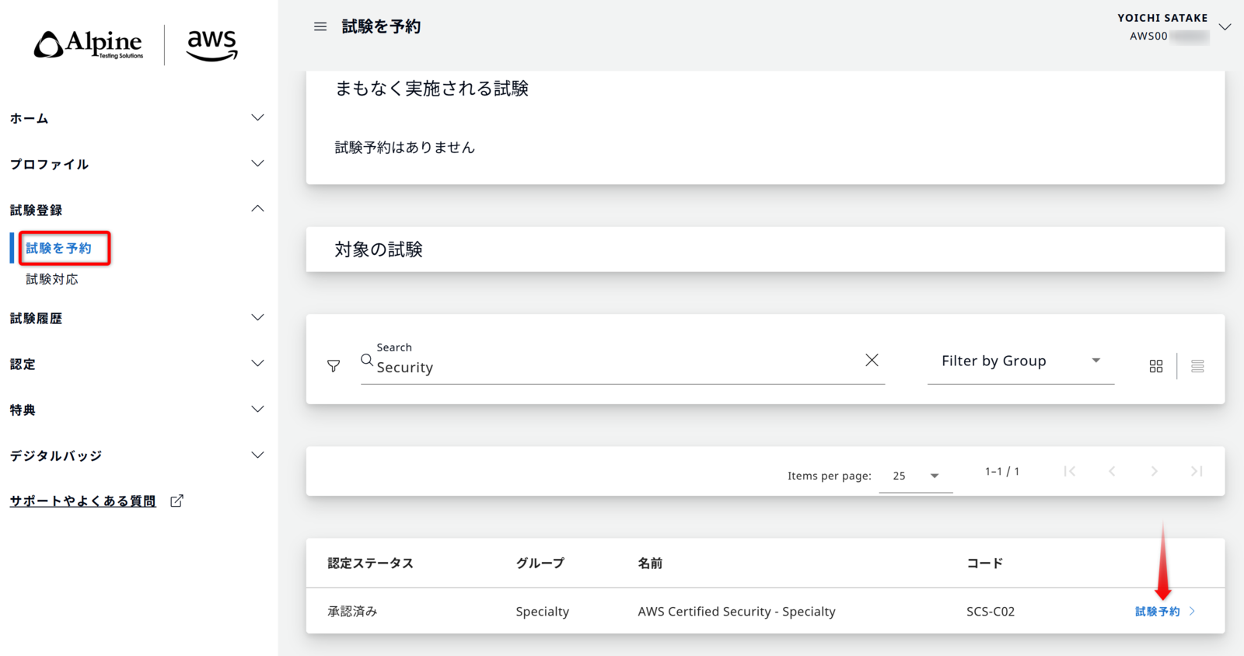Click the グループ column header
Viewport: 1244px width, 656px height.
[x=540, y=564]
